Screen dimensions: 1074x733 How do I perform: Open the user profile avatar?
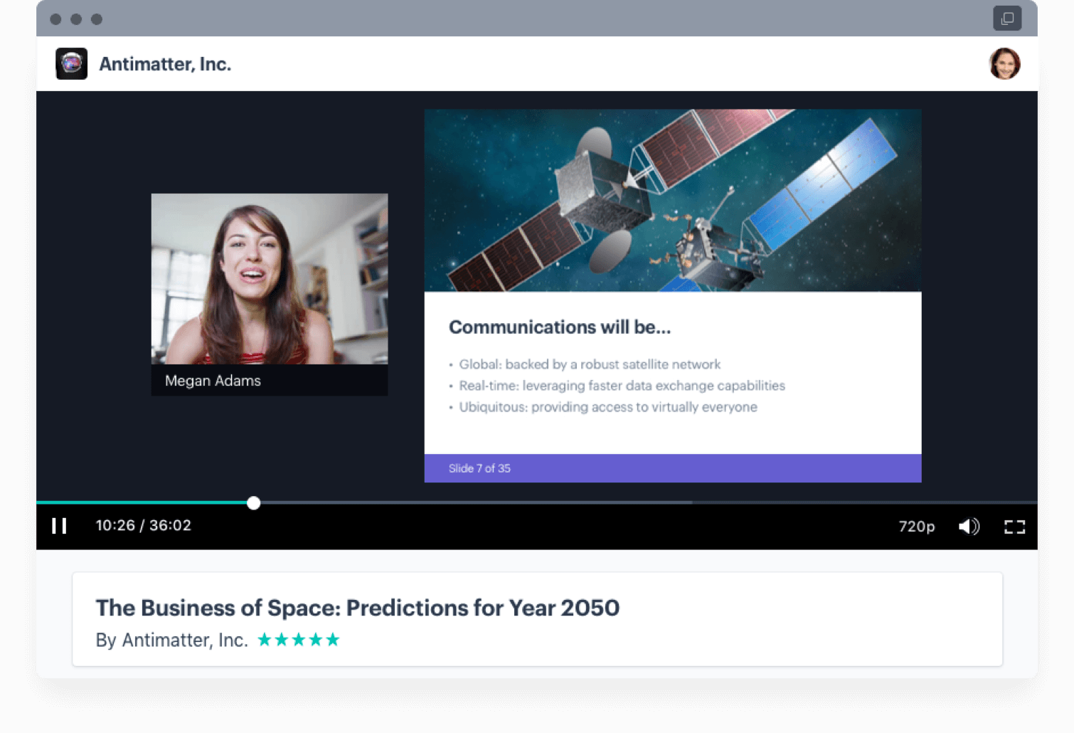(x=1004, y=63)
